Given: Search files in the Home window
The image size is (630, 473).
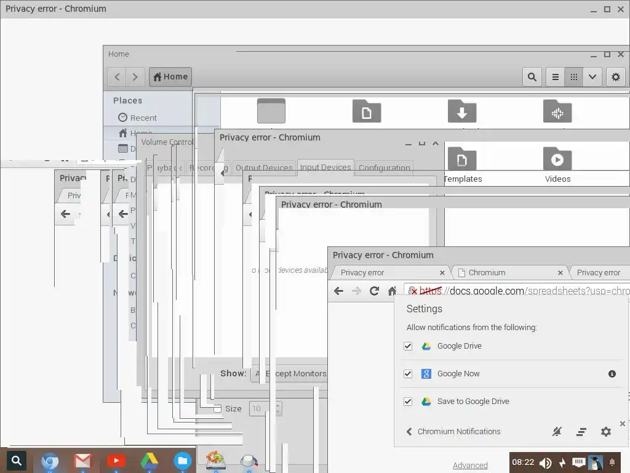Looking at the screenshot, I should pyautogui.click(x=532, y=77).
